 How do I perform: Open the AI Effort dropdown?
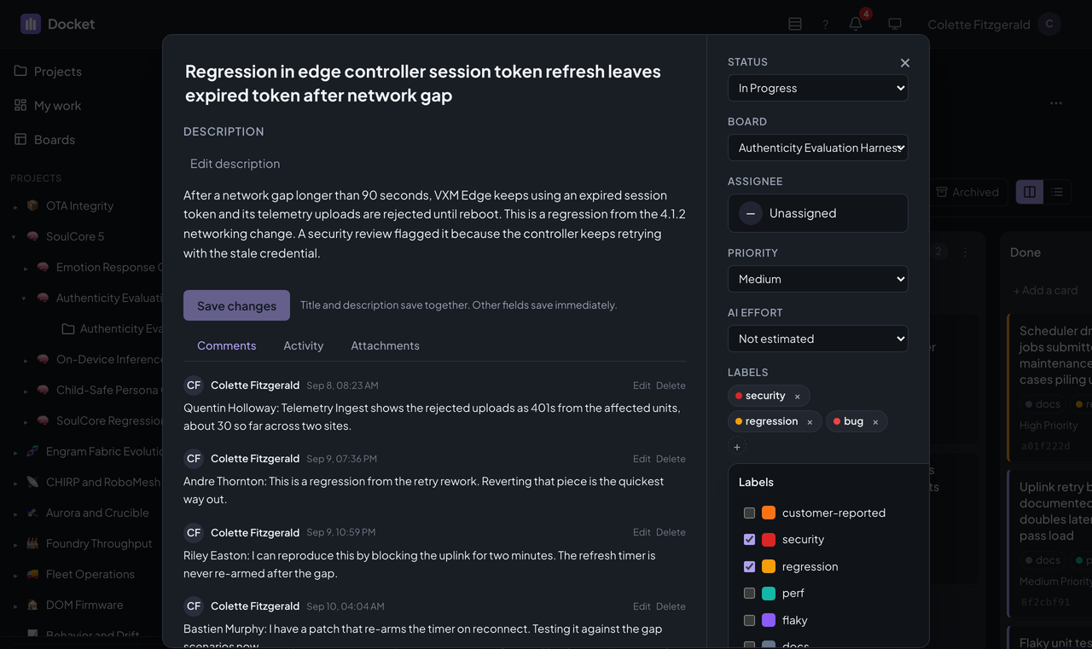click(x=818, y=339)
